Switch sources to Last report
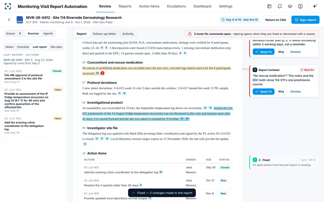The height and width of the screenshot is (202, 324). click(40, 47)
